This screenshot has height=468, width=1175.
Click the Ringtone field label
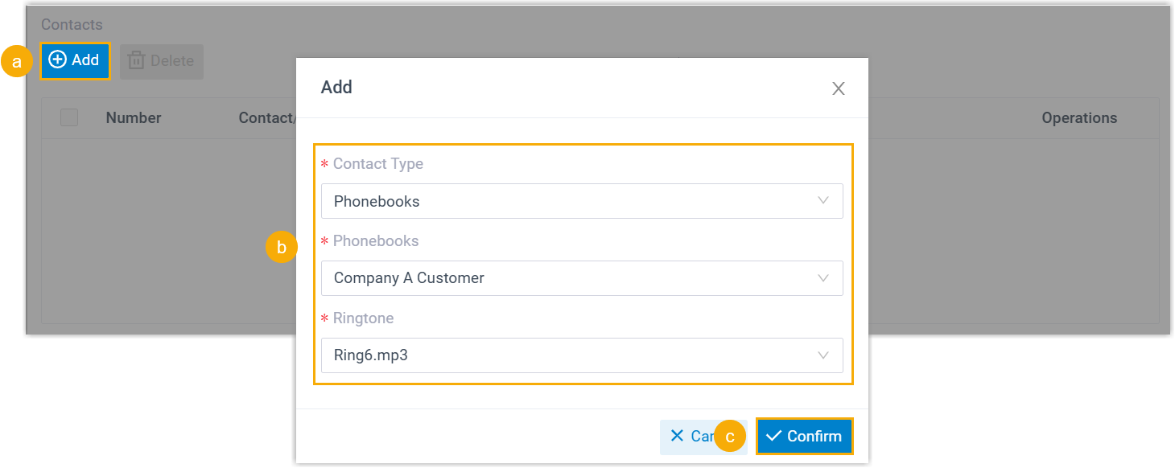pyautogui.click(x=363, y=318)
